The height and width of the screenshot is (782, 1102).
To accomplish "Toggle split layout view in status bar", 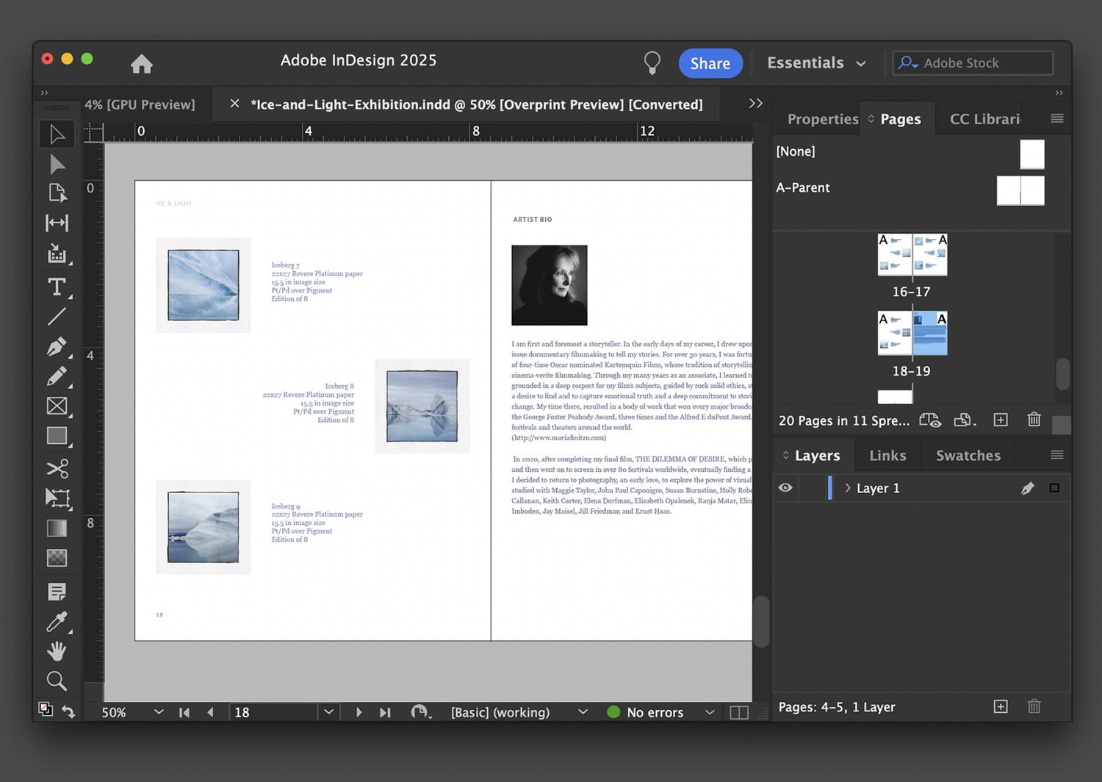I will click(739, 712).
